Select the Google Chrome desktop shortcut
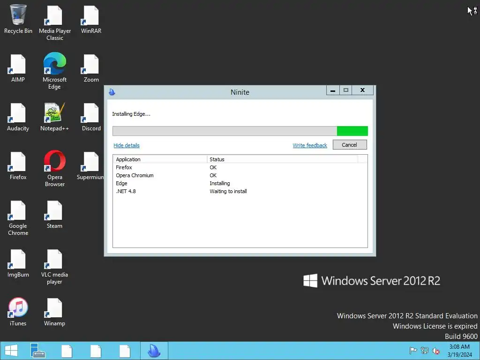Screen dimensions: 480x360 (18, 218)
